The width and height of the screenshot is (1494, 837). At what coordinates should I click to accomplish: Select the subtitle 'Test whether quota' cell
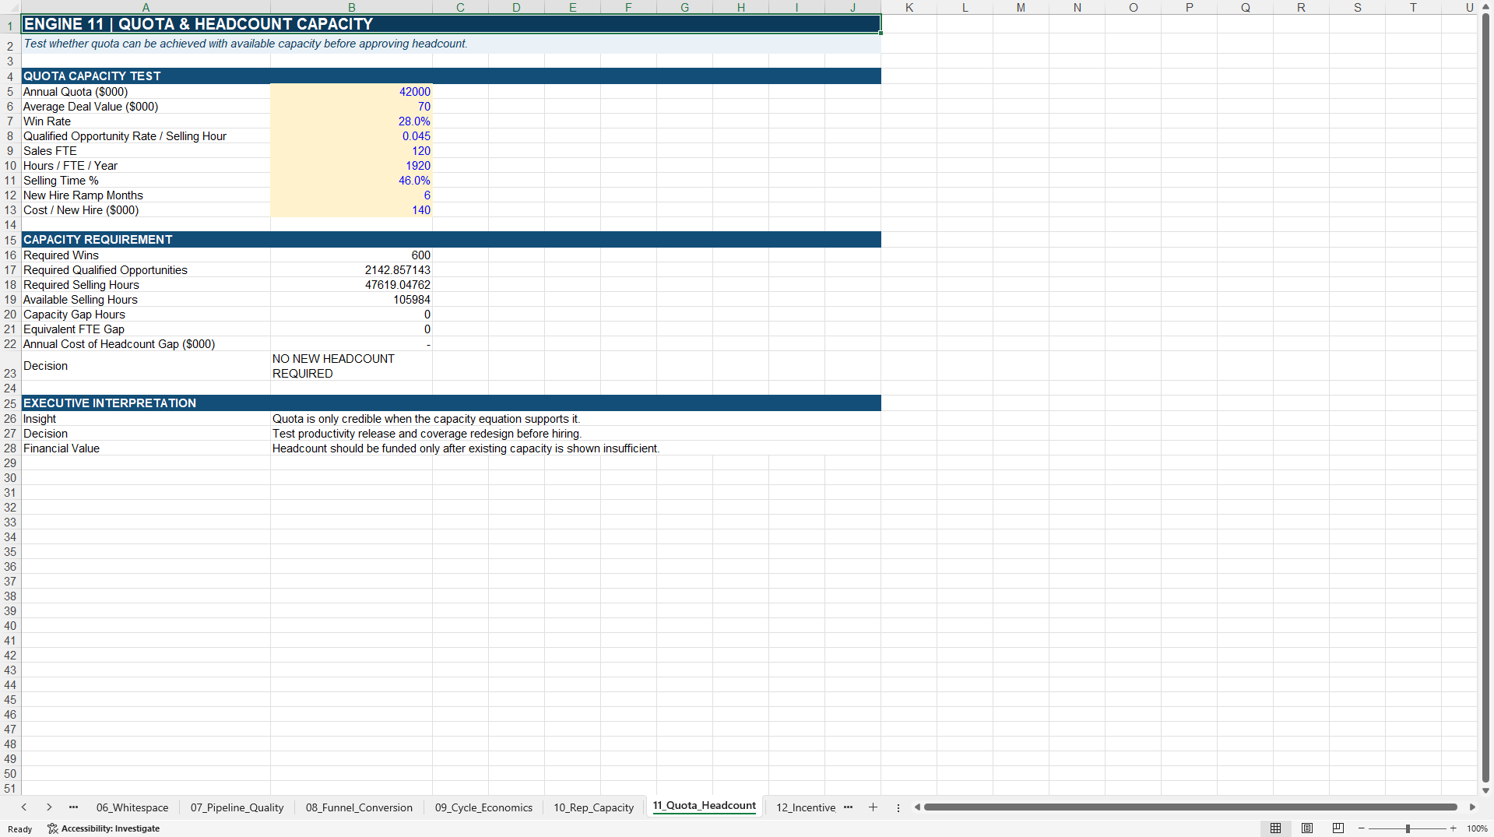(451, 44)
